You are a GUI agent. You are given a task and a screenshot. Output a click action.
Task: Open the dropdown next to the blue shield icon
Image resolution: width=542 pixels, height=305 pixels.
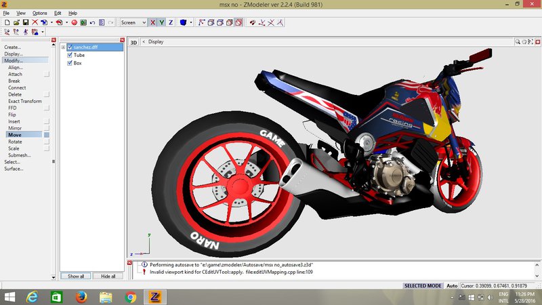click(x=191, y=22)
